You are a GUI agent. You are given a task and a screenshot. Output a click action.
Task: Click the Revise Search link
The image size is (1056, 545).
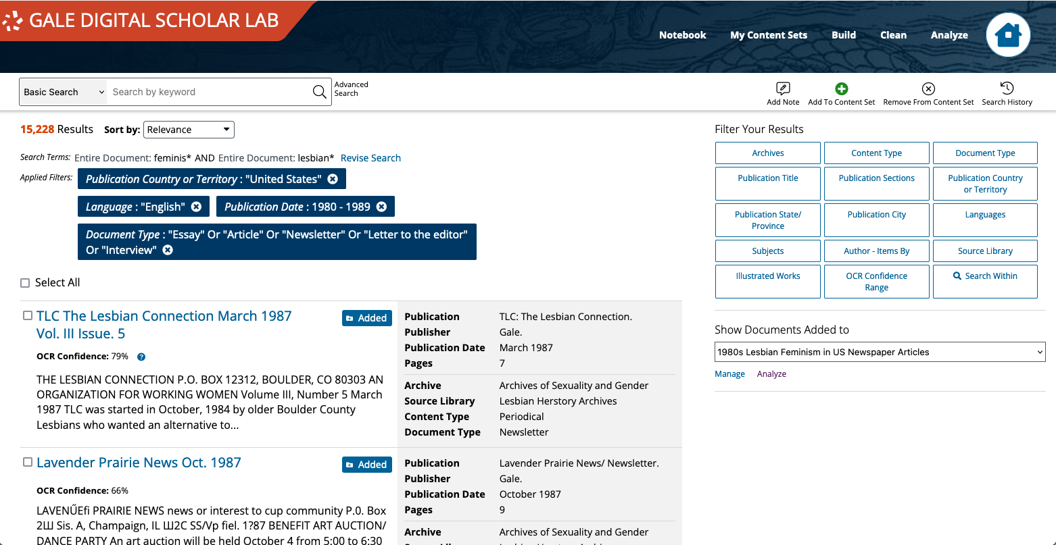click(x=370, y=158)
